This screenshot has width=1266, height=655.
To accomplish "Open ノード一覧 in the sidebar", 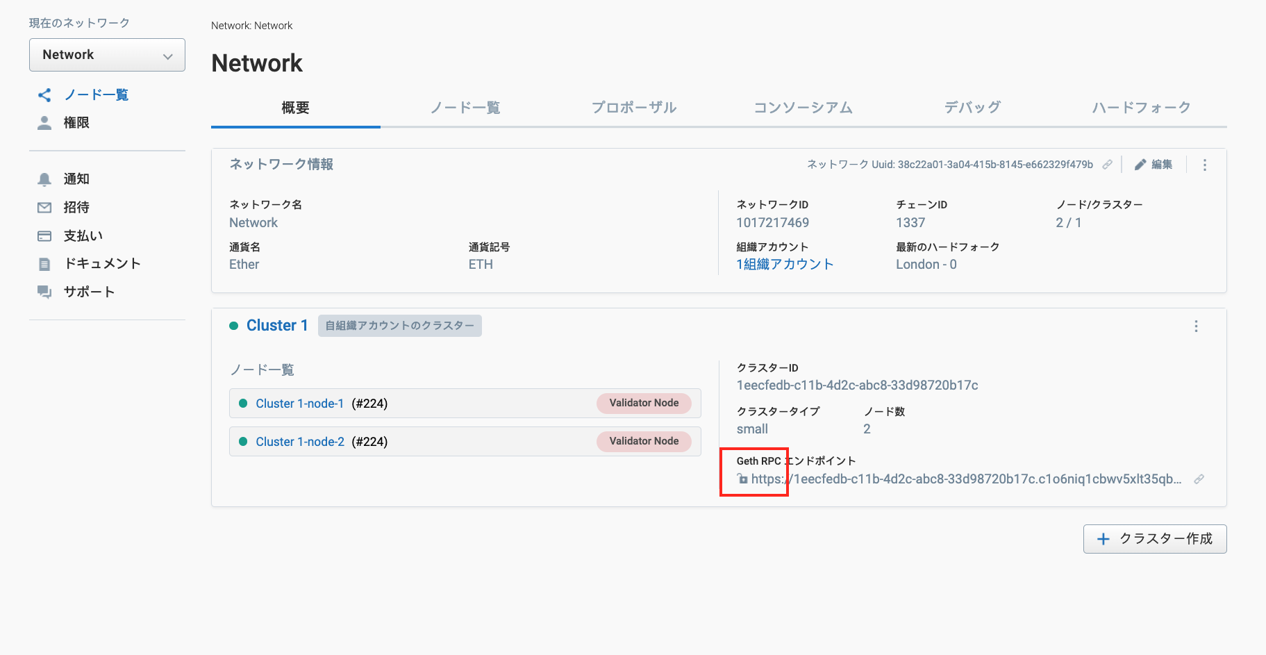I will click(96, 95).
